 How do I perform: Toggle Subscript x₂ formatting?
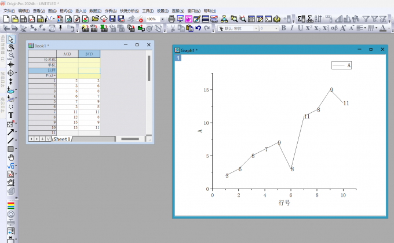pyautogui.click(x=317, y=28)
